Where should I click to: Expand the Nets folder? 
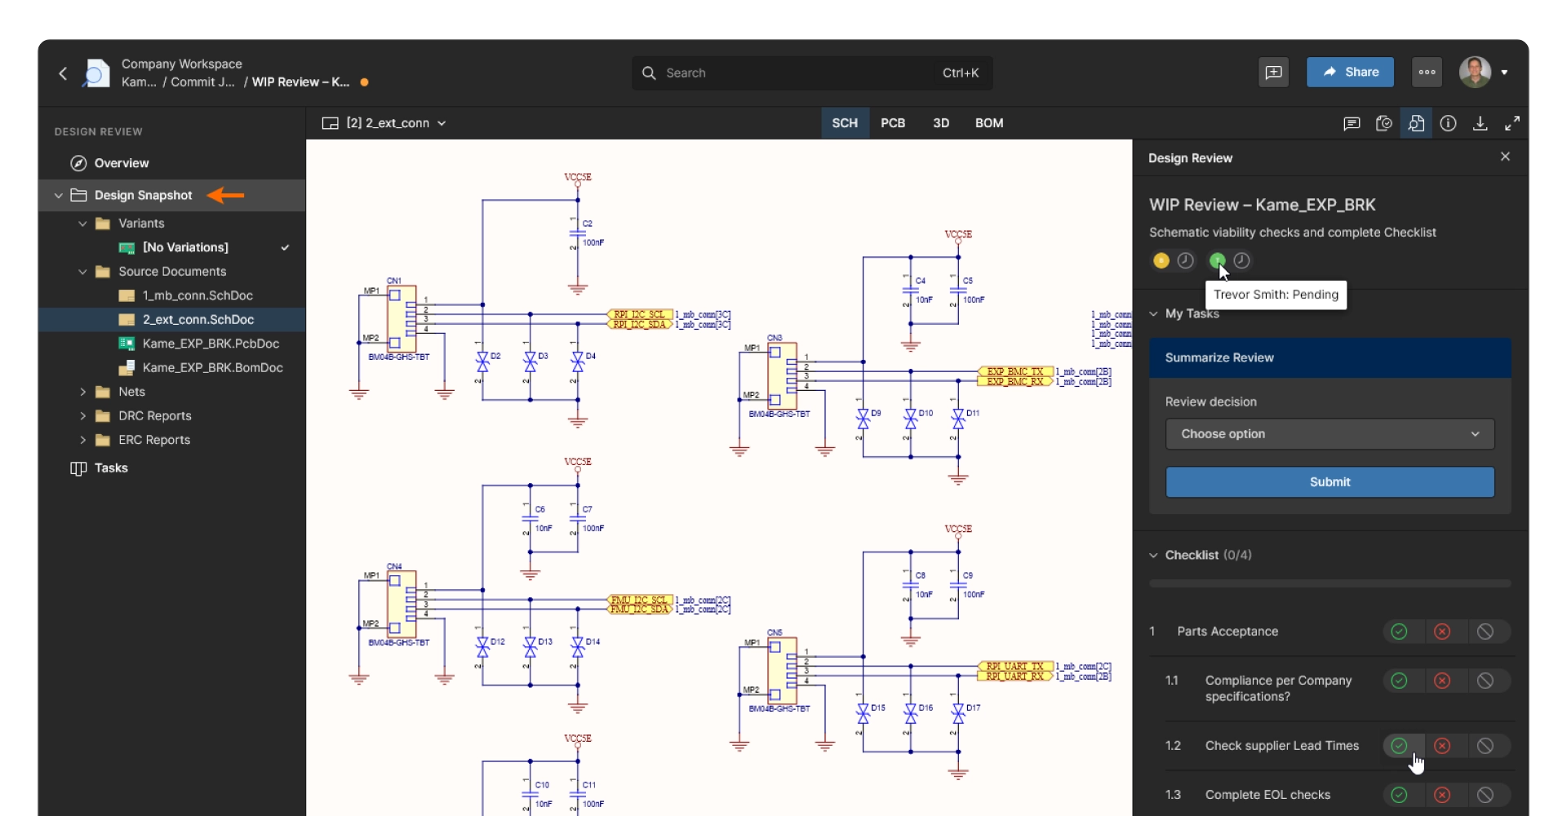82,392
